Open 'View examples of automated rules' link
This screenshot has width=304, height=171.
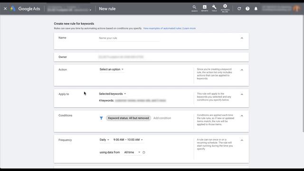162,28
